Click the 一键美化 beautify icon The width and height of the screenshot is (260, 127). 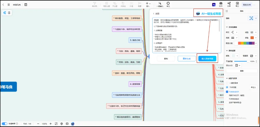(160, 4)
